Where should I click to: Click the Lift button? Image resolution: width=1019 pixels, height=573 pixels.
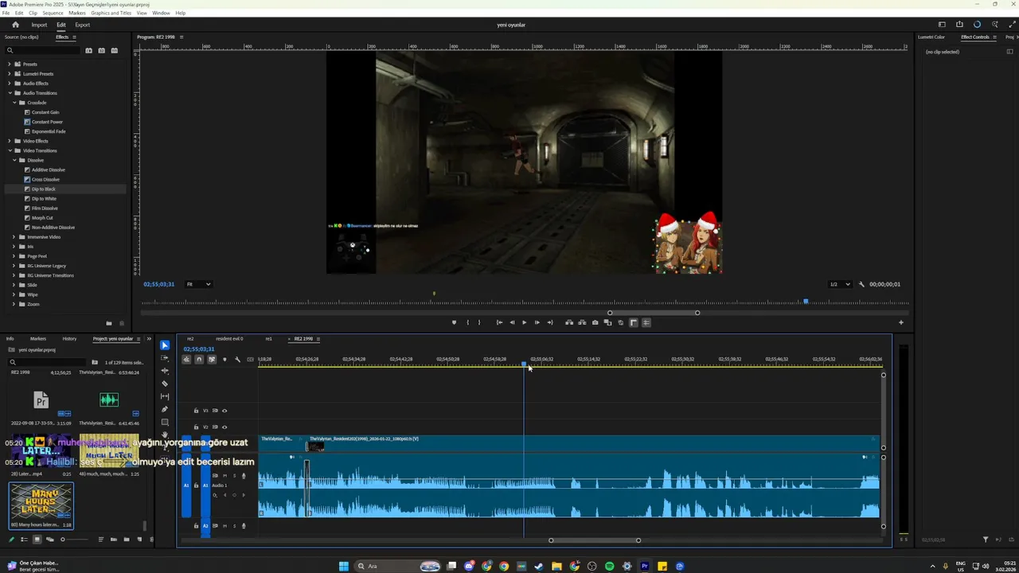(568, 322)
